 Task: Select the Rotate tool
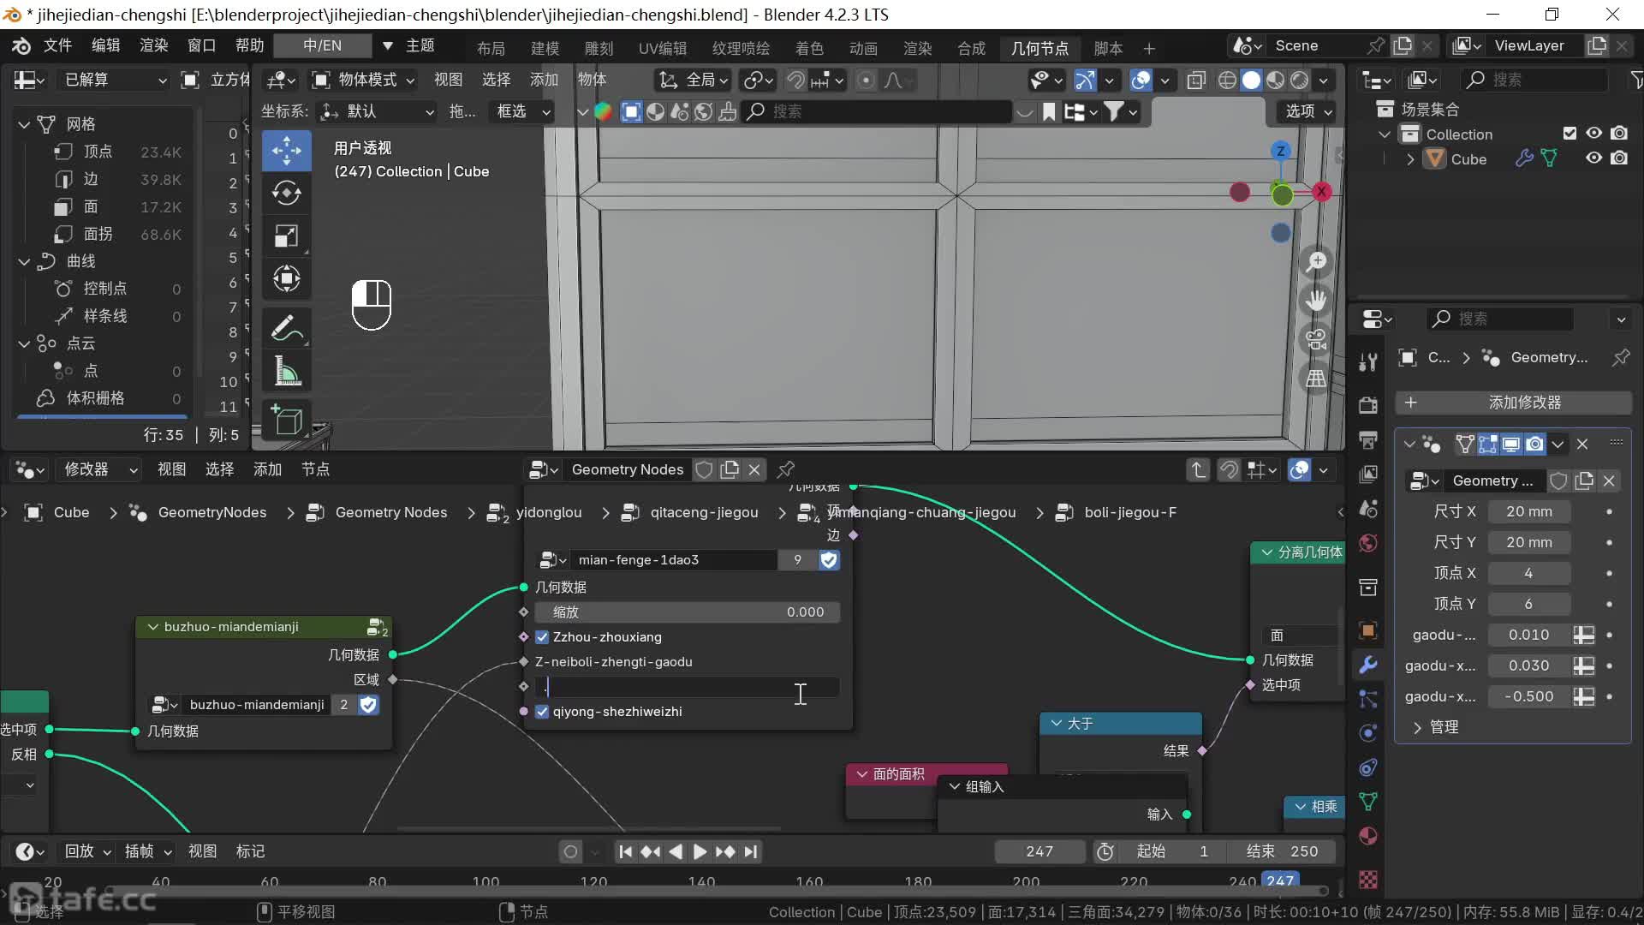point(286,193)
